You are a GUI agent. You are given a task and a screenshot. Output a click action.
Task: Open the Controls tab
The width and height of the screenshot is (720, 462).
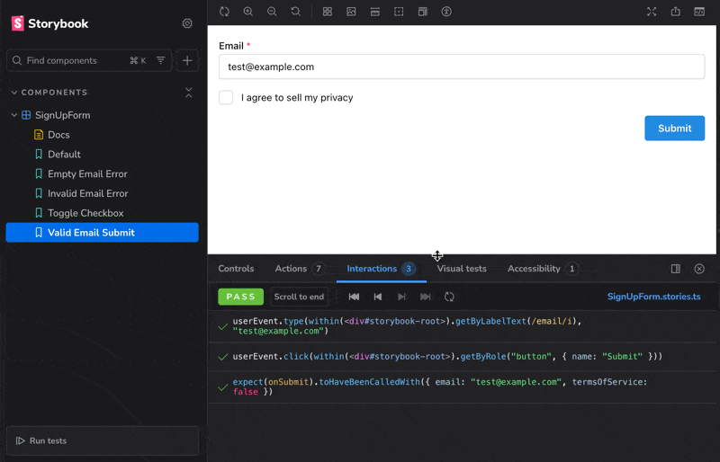point(236,269)
